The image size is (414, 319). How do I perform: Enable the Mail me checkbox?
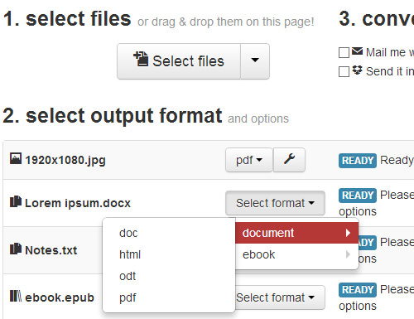tap(344, 52)
